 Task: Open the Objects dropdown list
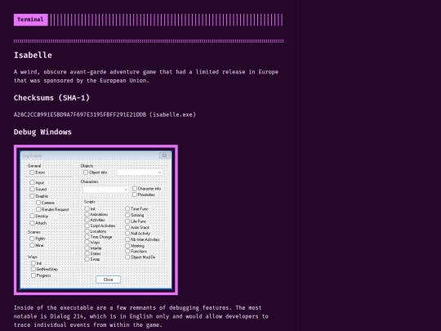pyautogui.click(x=140, y=172)
